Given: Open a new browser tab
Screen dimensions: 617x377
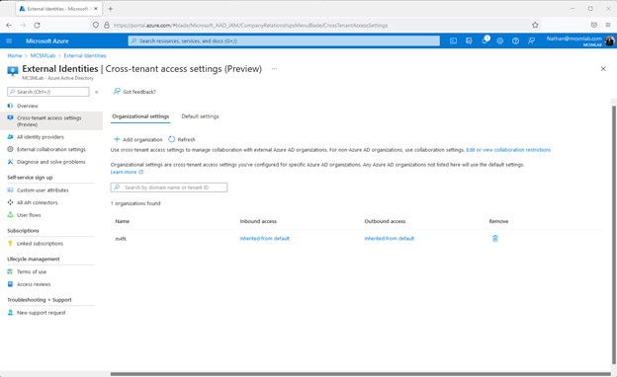Looking at the screenshot, I should click(110, 9).
